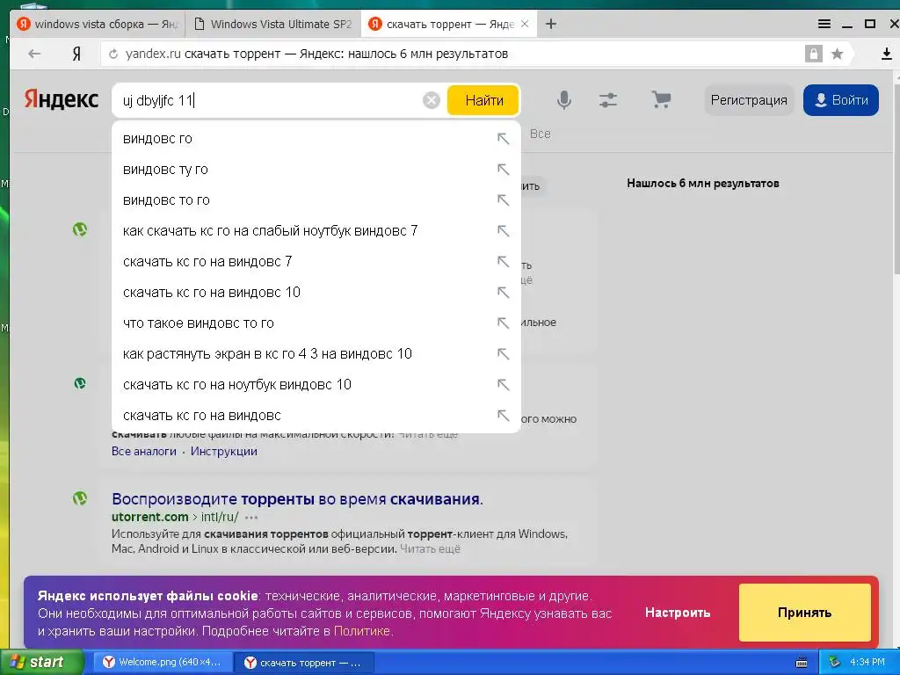The image size is (900, 675).
Task: Choose suggestion 'скачать кс го на виндовс'
Action: pos(316,415)
